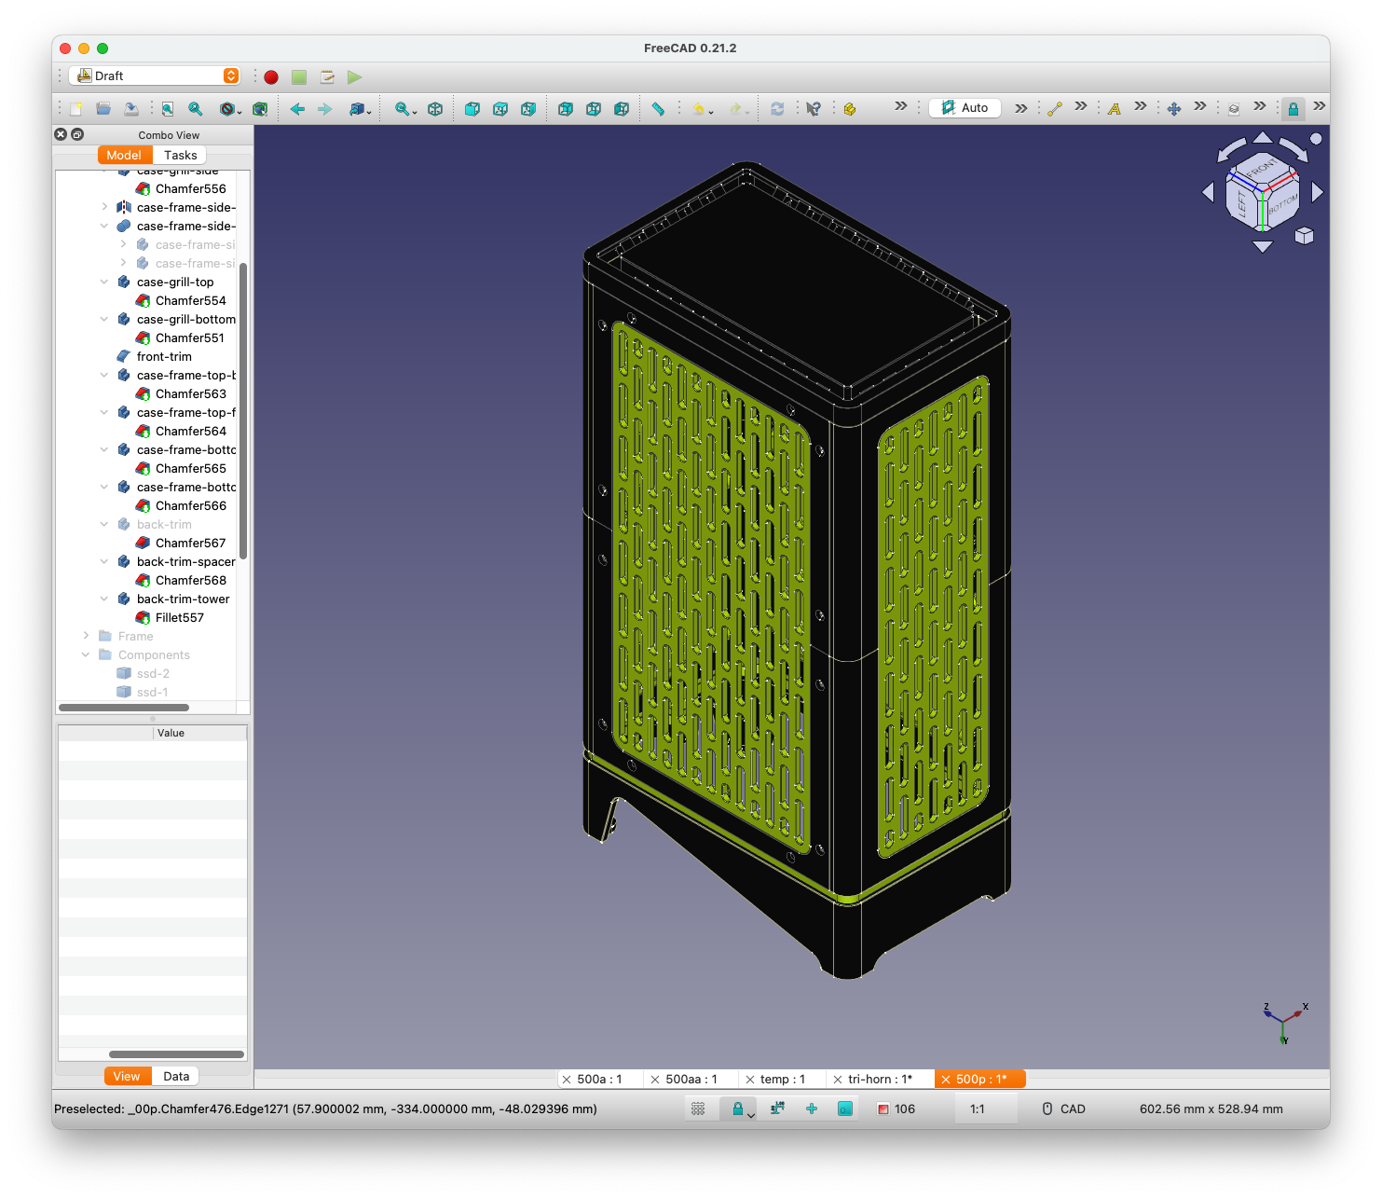Collapse the back-trim-tower tree node
Image resolution: width=1382 pixels, height=1198 pixels.
click(104, 599)
